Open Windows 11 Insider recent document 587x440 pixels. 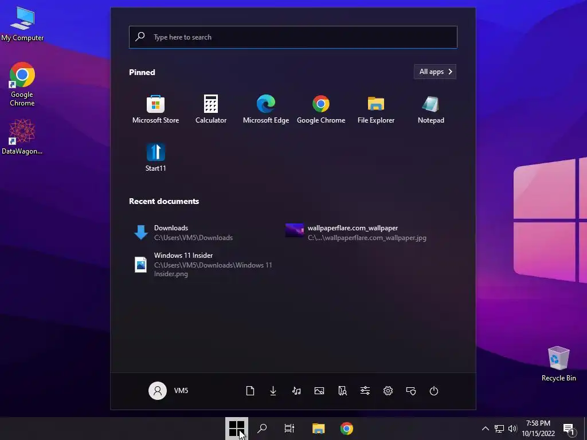click(x=205, y=264)
